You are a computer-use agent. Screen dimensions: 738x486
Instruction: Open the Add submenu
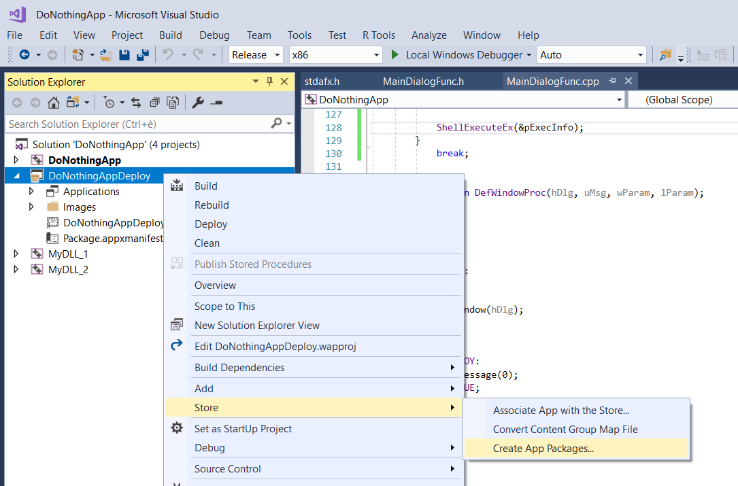click(x=314, y=388)
